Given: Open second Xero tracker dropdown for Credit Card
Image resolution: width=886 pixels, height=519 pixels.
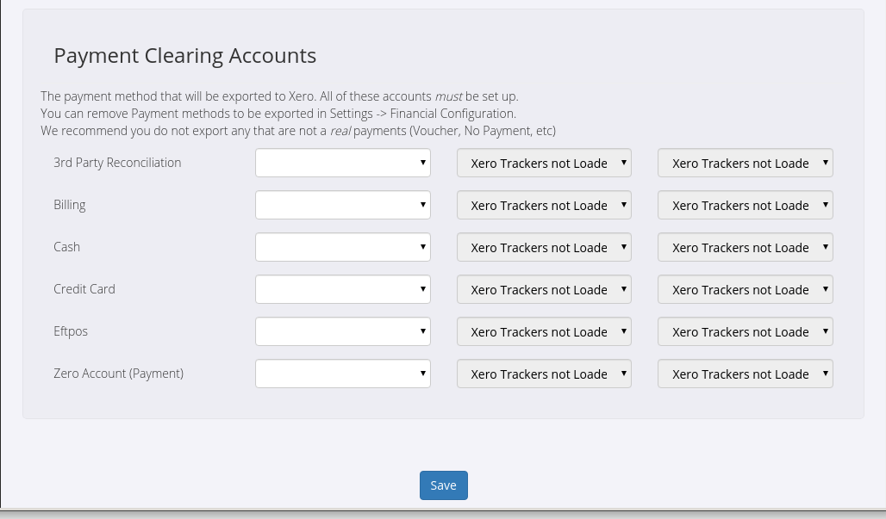Looking at the screenshot, I should pos(745,289).
